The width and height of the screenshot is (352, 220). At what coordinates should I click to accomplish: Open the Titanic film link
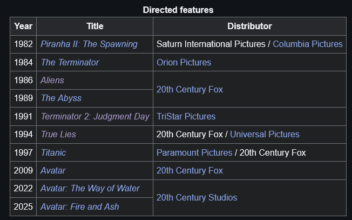(53, 152)
